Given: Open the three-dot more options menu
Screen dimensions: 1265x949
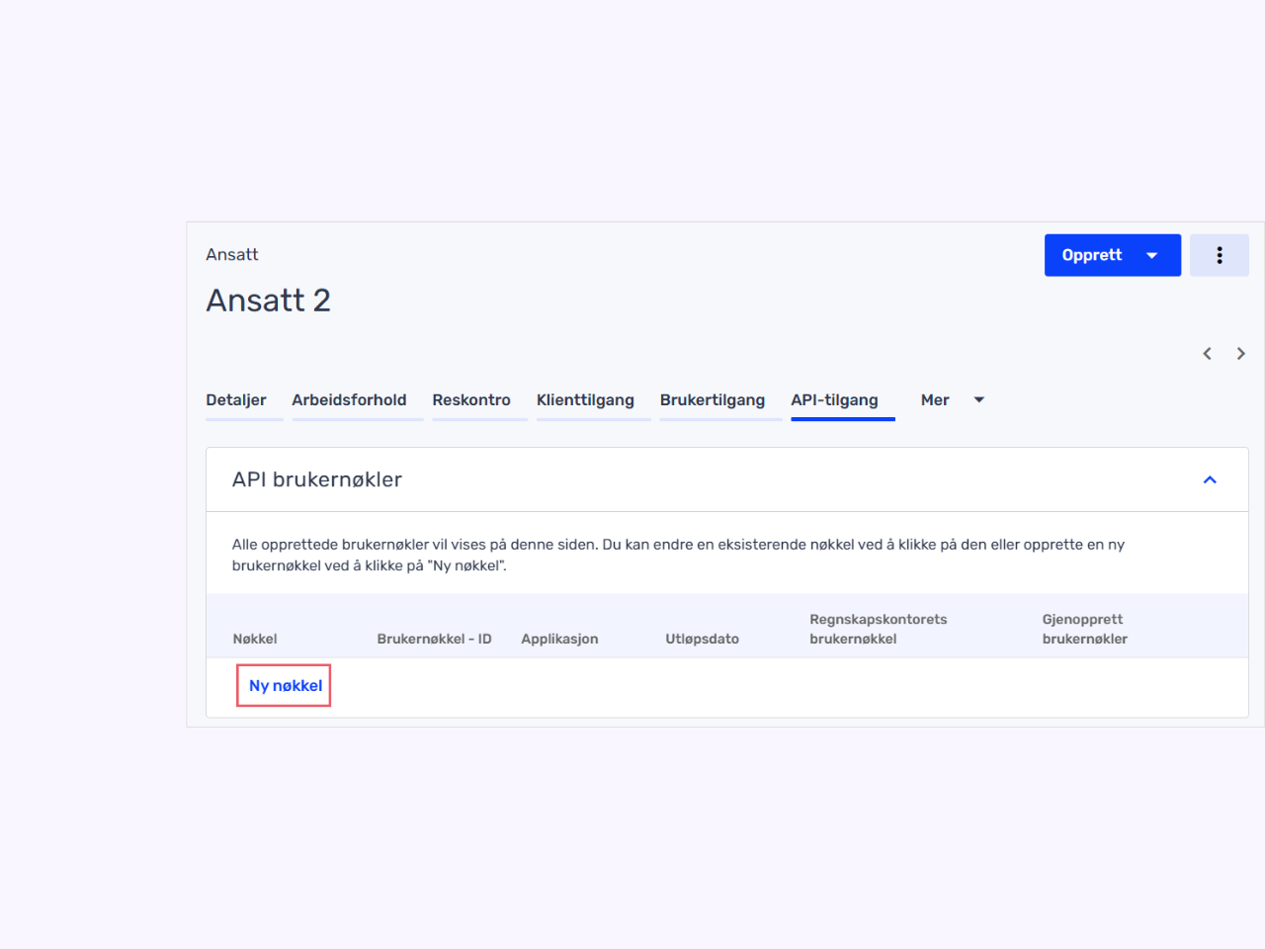Looking at the screenshot, I should [x=1219, y=255].
